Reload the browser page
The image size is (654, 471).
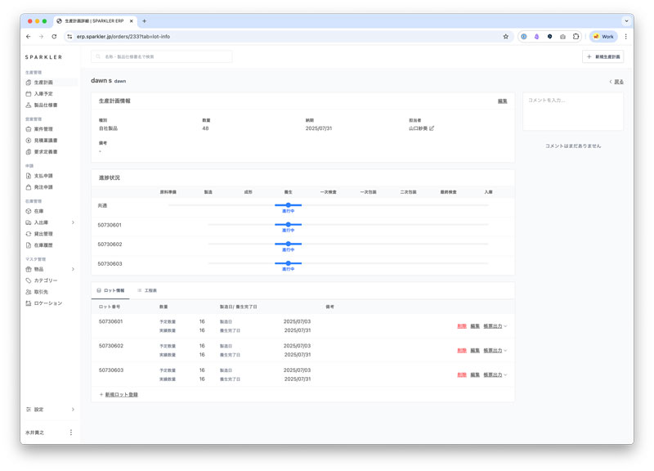(x=54, y=37)
